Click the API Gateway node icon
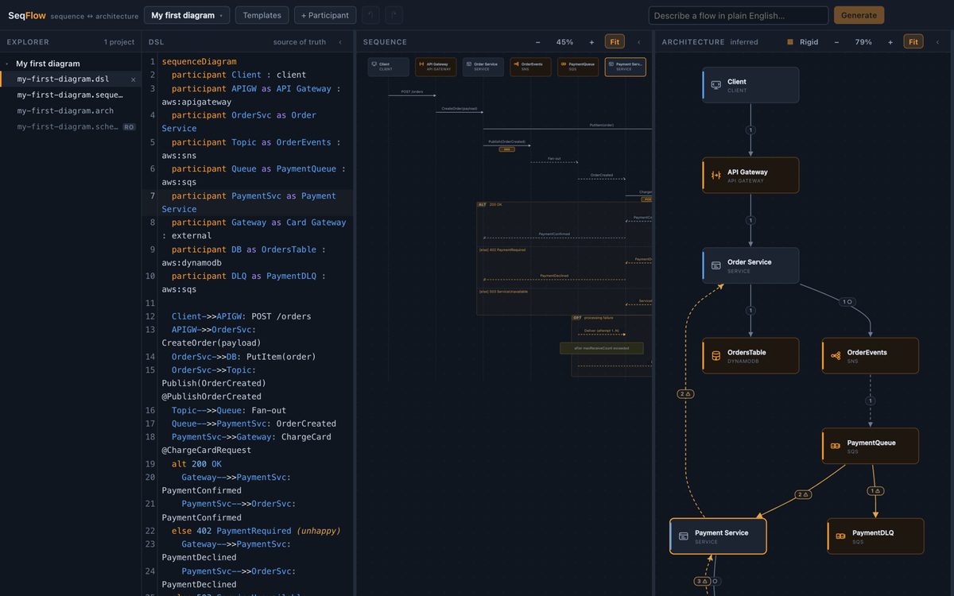 pos(715,175)
